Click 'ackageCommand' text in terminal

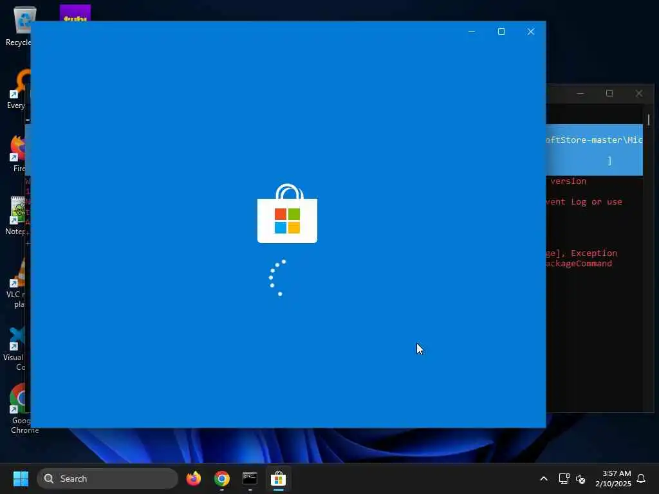pyautogui.click(x=579, y=264)
